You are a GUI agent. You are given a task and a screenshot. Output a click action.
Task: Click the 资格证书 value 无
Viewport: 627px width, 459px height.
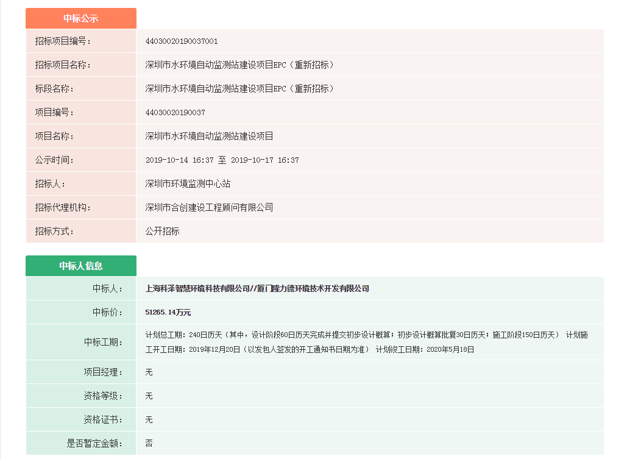click(x=149, y=419)
